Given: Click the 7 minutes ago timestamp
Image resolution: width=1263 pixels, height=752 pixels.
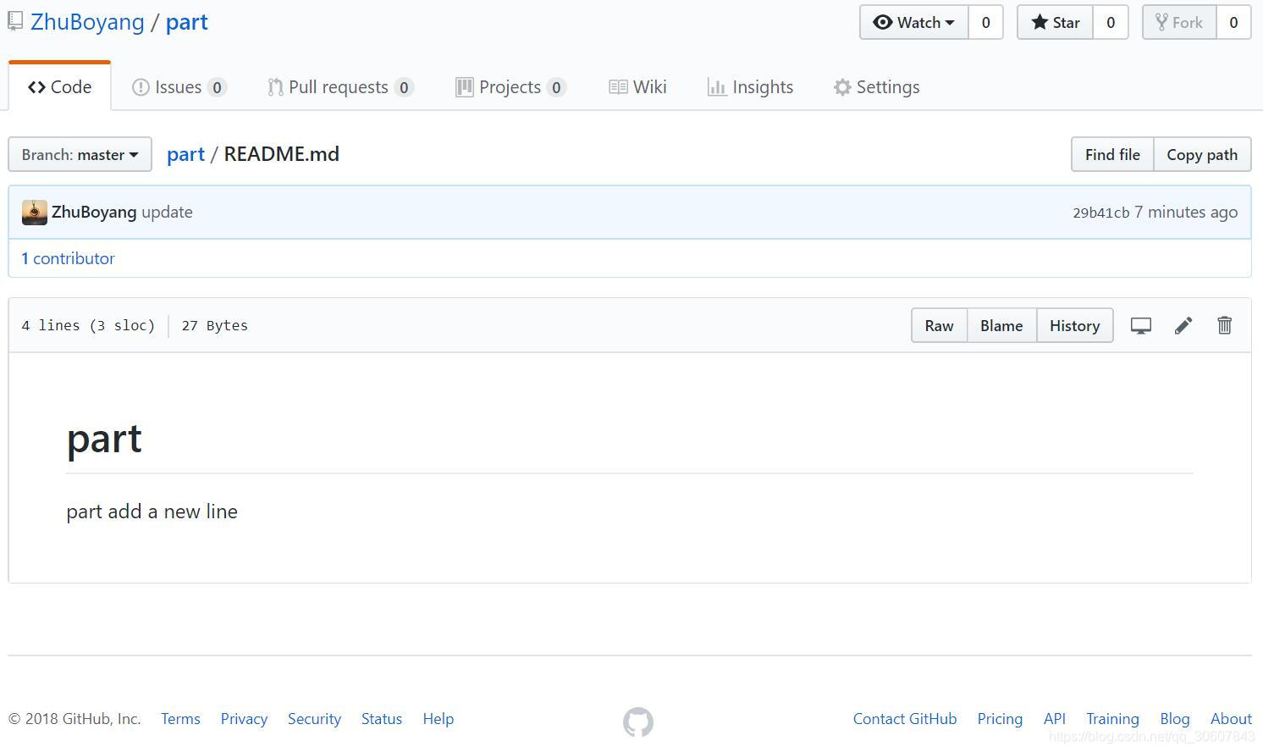Looking at the screenshot, I should [1186, 212].
